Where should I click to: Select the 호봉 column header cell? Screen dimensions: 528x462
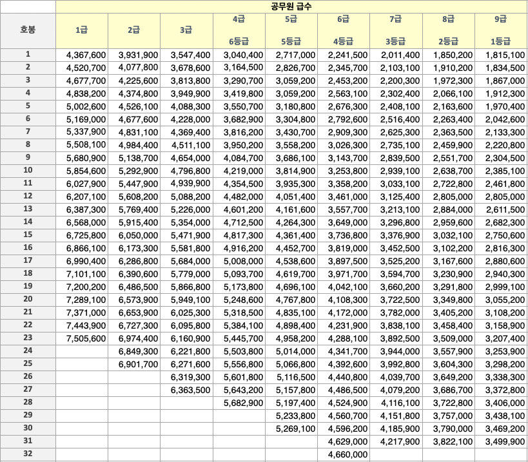point(28,31)
